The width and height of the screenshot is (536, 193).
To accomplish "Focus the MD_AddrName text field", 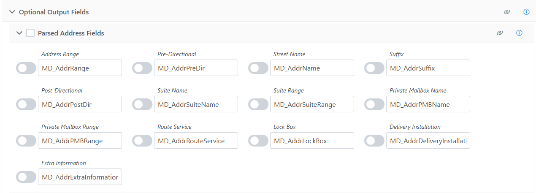I will pos(312,68).
